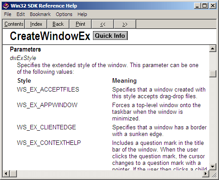219x180 pixels.
Task: Open the Options menu
Action: (x=64, y=14)
